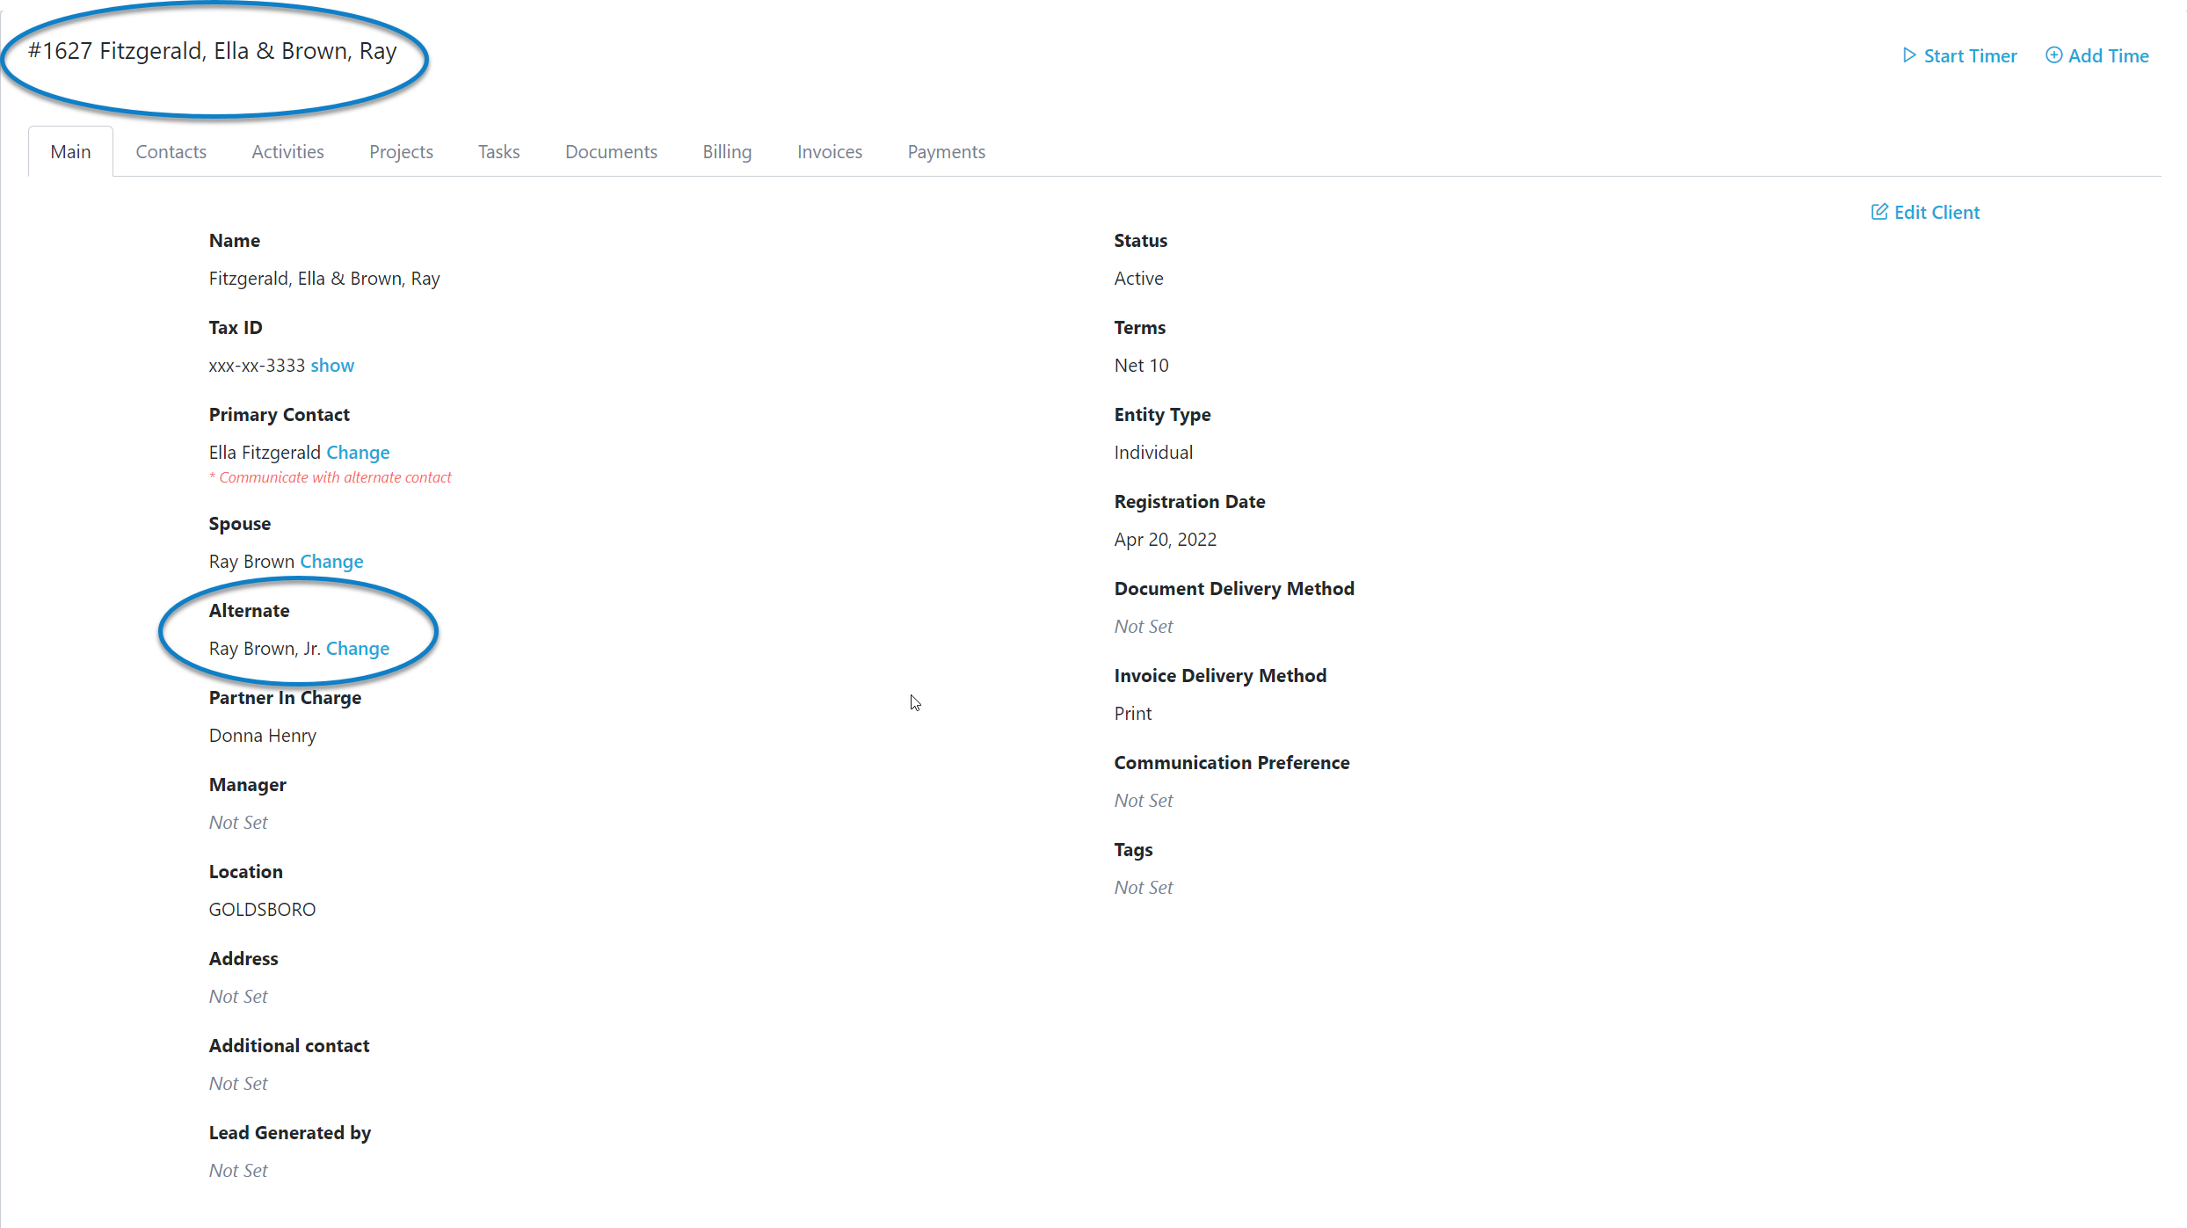Click the Add Time button label

2107,54
